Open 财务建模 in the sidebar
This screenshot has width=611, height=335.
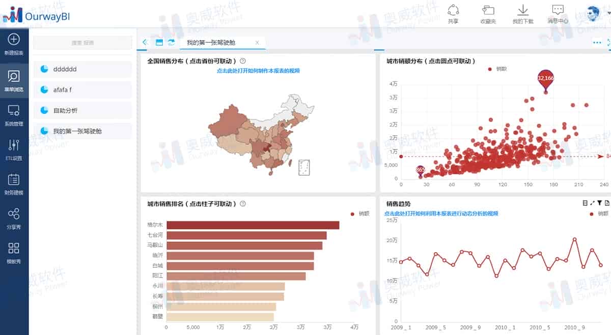coord(14,184)
